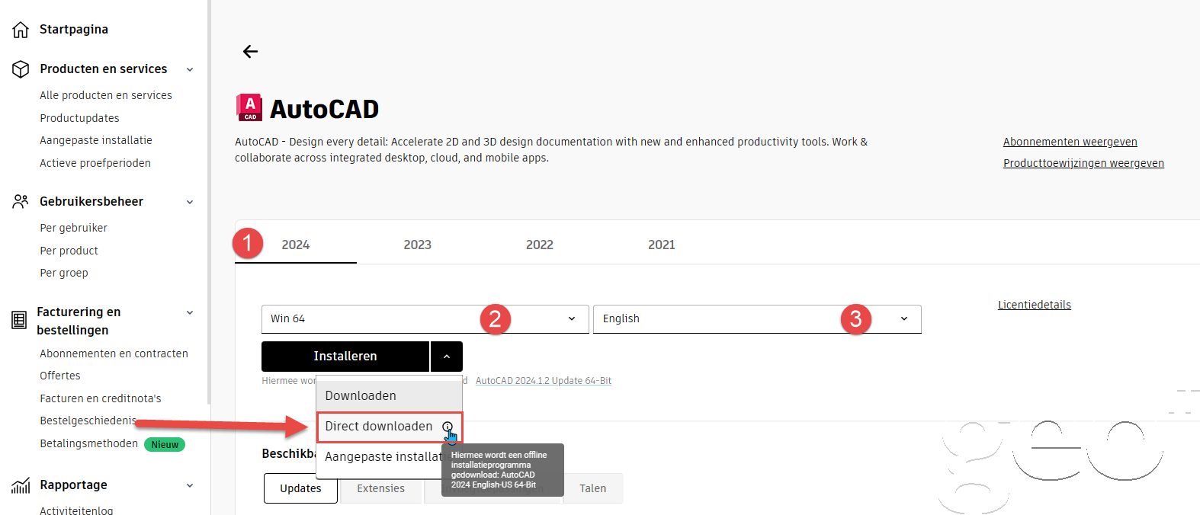Click the Facturering en bestellingen document icon
This screenshot has width=1200, height=515.
point(20,321)
